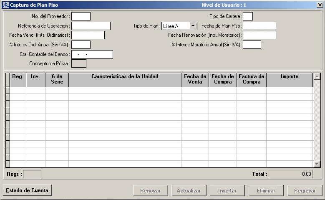Screen dimensions: 325x200
Task: Focus the Referencia de Operación field
Action: point(91,26)
